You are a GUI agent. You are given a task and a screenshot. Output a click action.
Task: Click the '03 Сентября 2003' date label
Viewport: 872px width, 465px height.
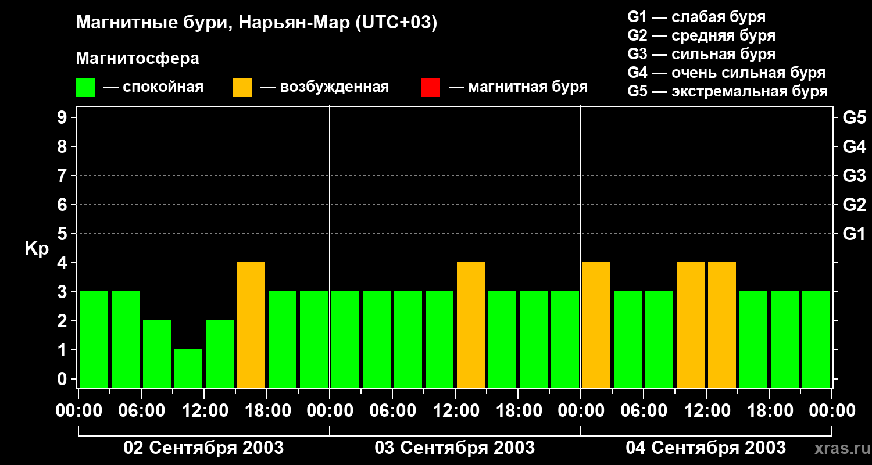455,448
